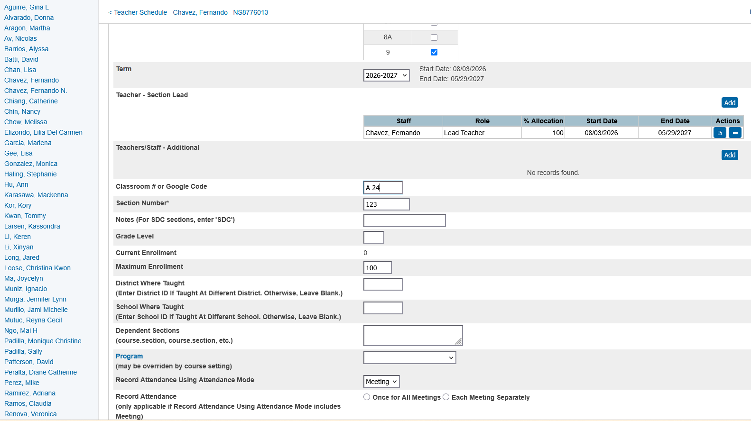
Task: Open teacher Karasawa, Mackenna
Action: tap(36, 195)
